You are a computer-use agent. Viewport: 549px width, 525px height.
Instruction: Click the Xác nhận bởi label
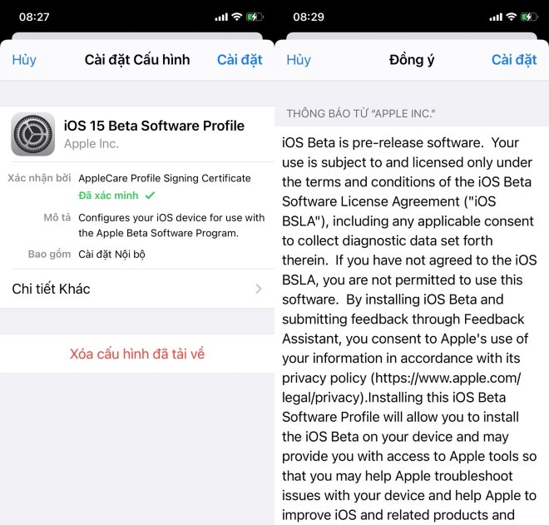point(39,178)
